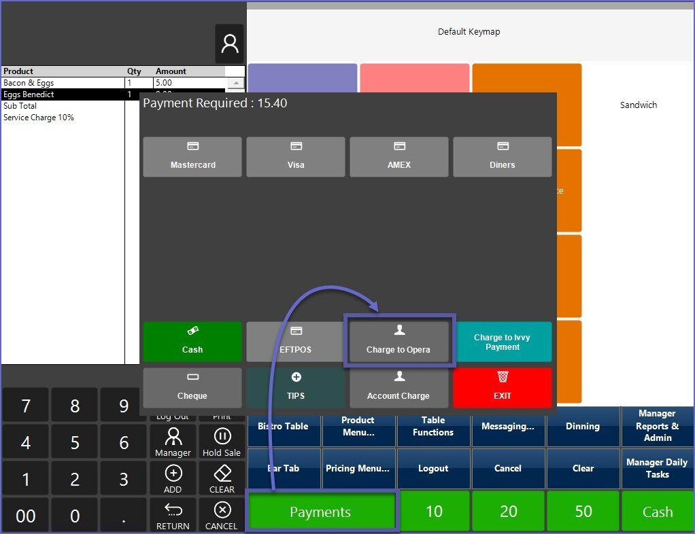Add TIPS to the payment
695x534 pixels.
tap(296, 387)
